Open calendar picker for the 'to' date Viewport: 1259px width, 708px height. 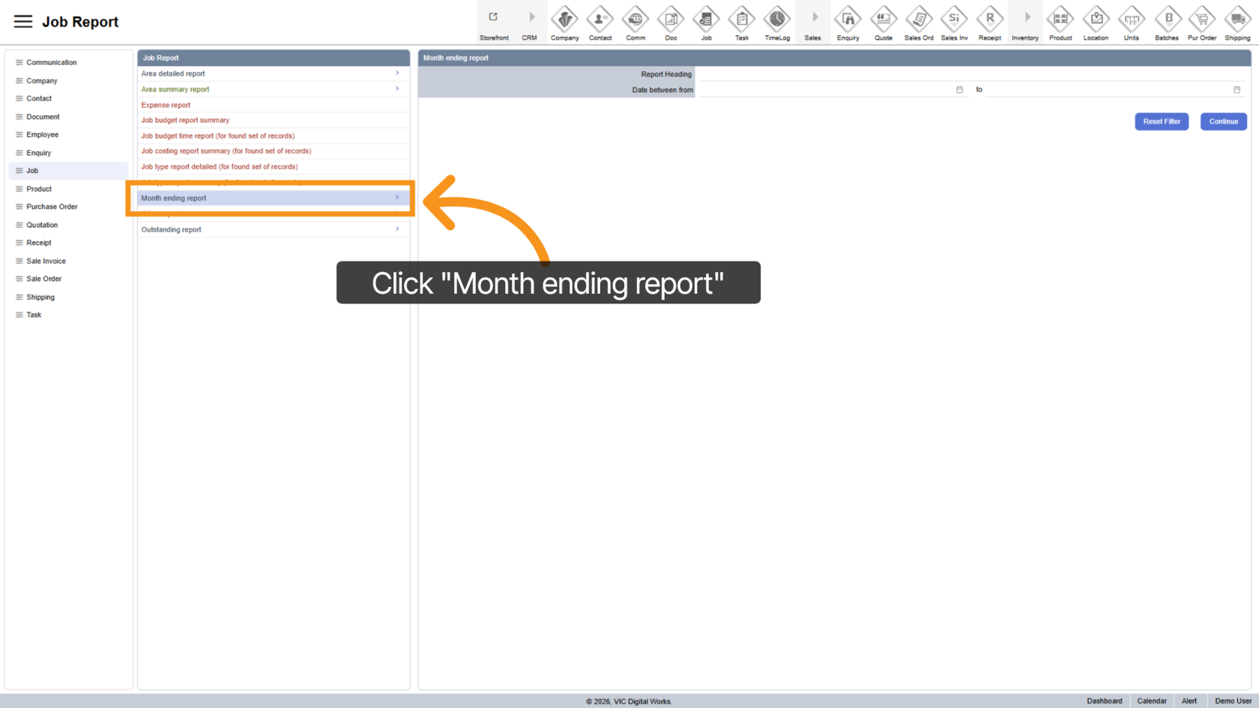coord(1237,90)
